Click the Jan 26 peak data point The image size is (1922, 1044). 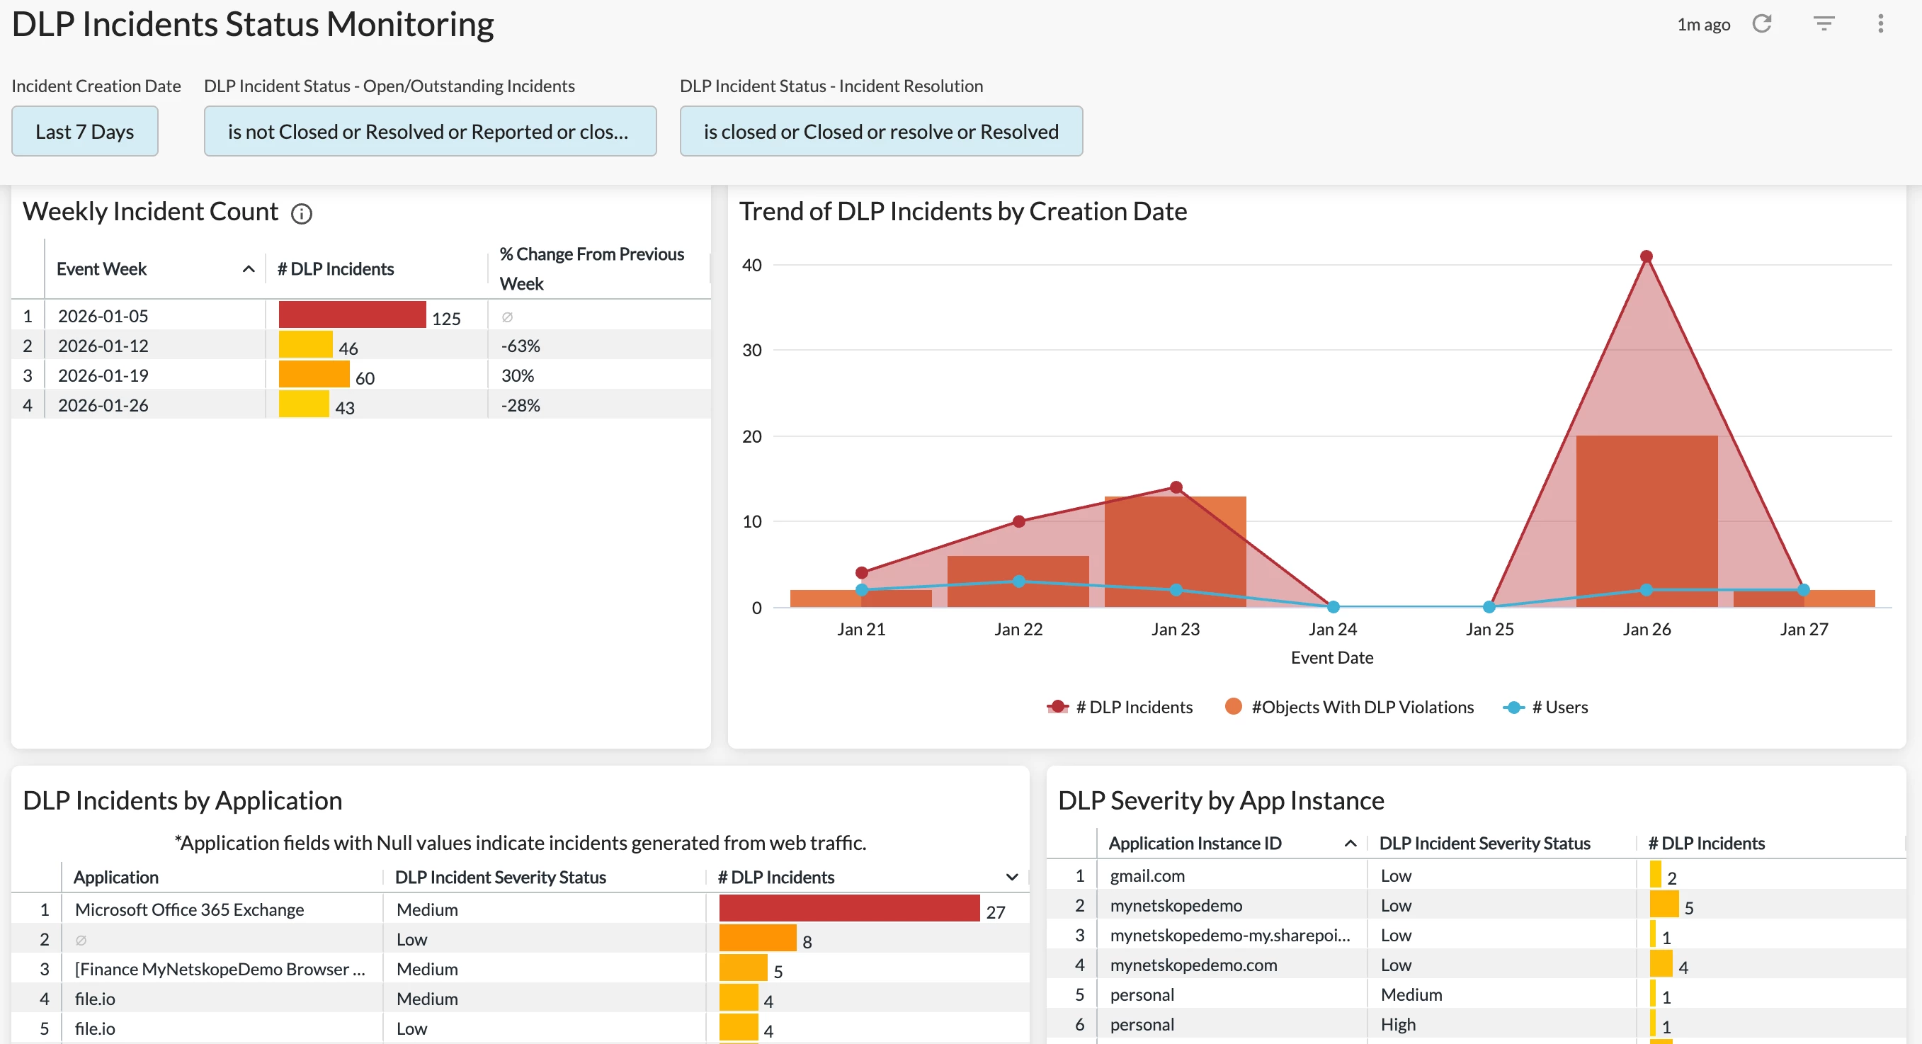(x=1646, y=256)
